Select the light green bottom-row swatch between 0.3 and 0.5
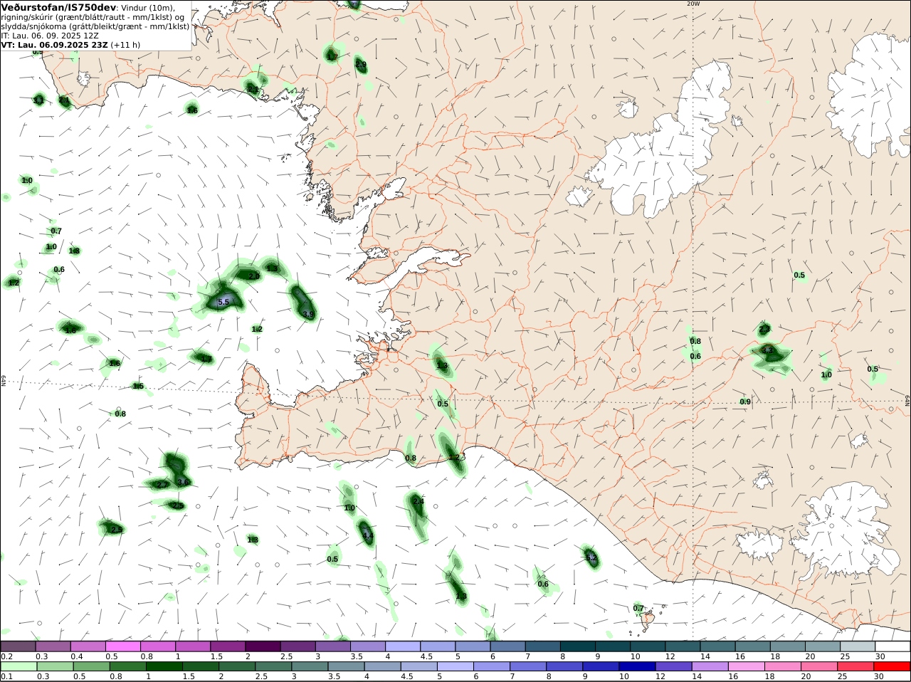This screenshot has width=911, height=682. 55,666
